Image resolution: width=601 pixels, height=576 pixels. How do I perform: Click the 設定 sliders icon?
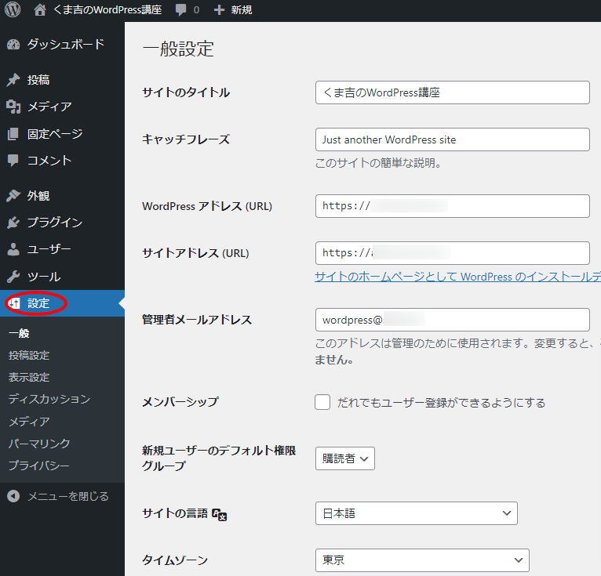click(14, 303)
